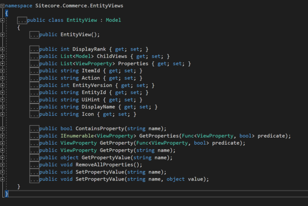Expand the margin marker for Properties list
The width and height of the screenshot is (308, 206).
[x=2, y=64]
